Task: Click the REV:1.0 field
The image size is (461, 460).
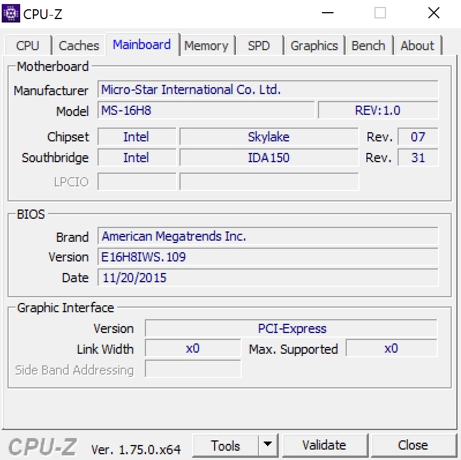Action: click(x=378, y=111)
